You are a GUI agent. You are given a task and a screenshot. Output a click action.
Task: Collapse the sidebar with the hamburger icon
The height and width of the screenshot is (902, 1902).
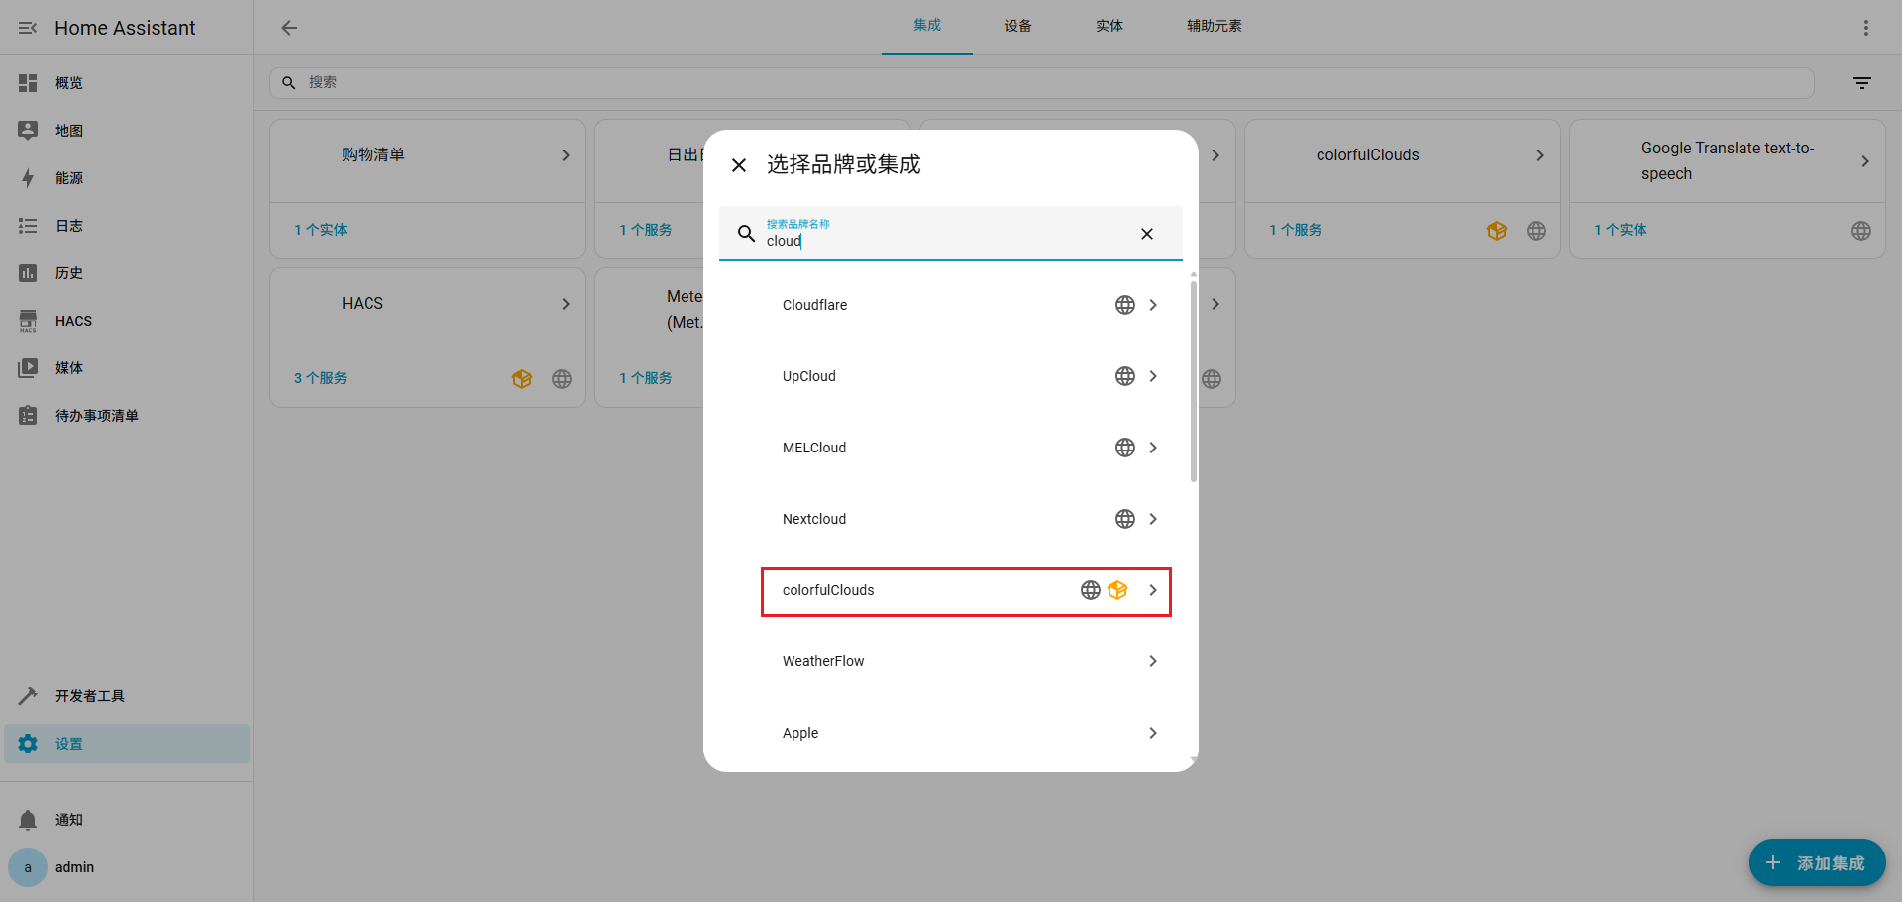pyautogui.click(x=27, y=27)
